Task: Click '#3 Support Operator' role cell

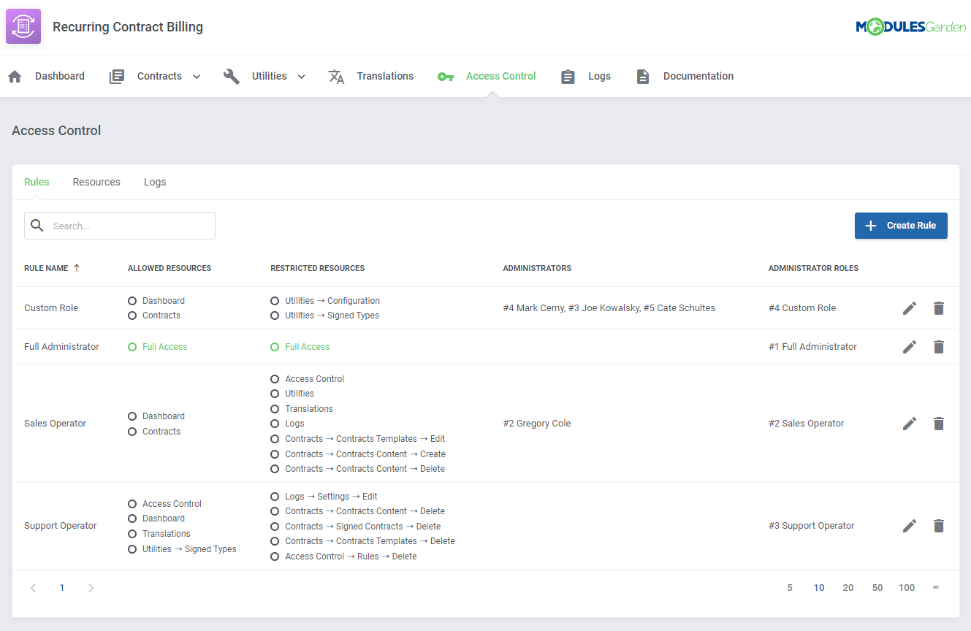Action: click(812, 526)
